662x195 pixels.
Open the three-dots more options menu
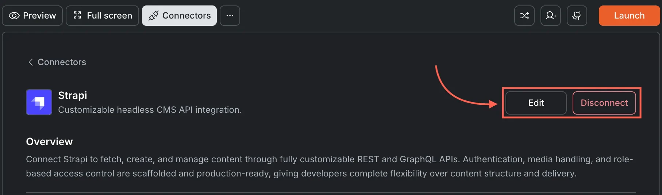(230, 16)
